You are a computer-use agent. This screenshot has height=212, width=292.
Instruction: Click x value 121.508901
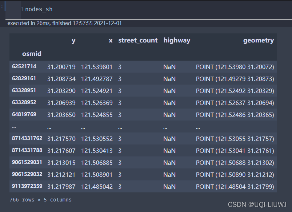pyautogui.click(x=97, y=175)
